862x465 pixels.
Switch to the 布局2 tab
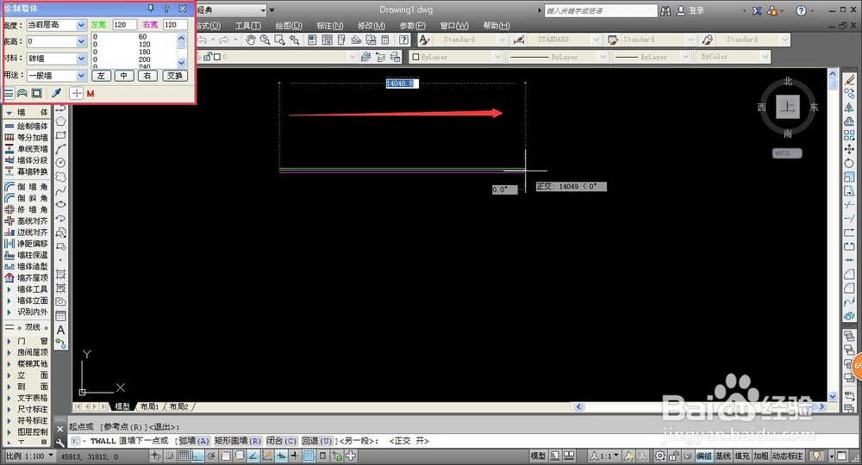coord(178,406)
